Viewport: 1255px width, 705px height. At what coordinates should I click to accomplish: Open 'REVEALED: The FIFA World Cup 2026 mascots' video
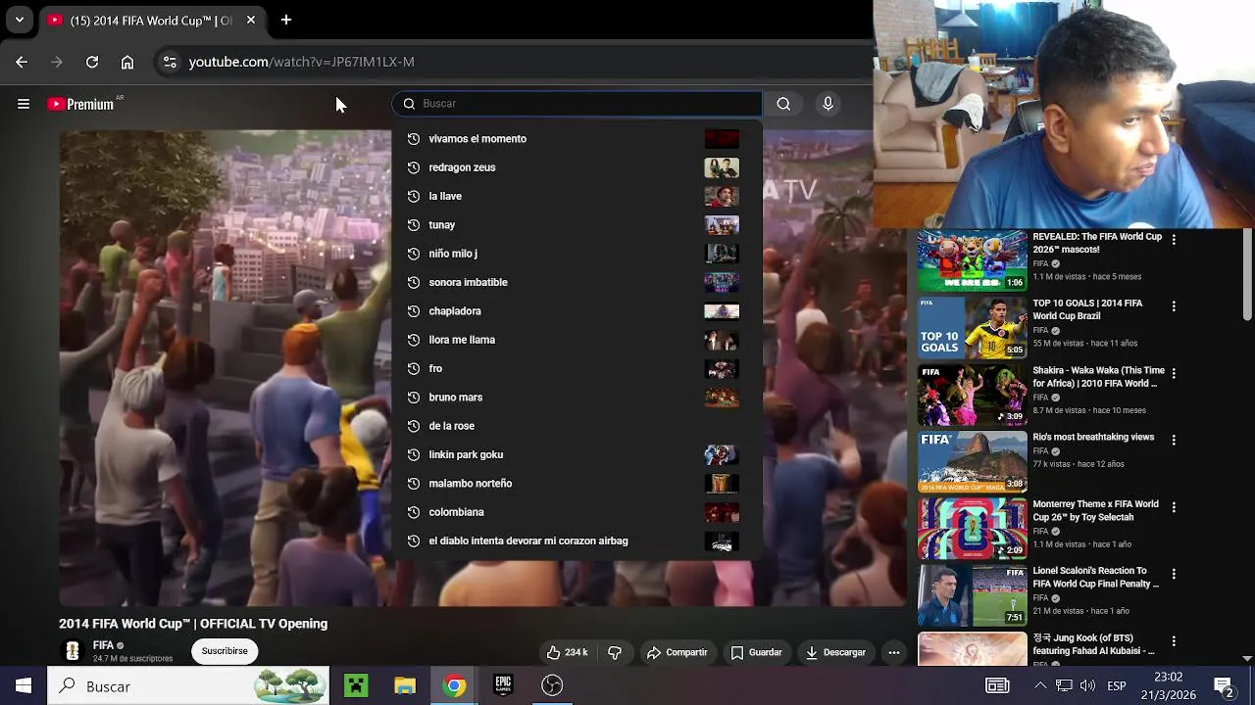[1097, 243]
